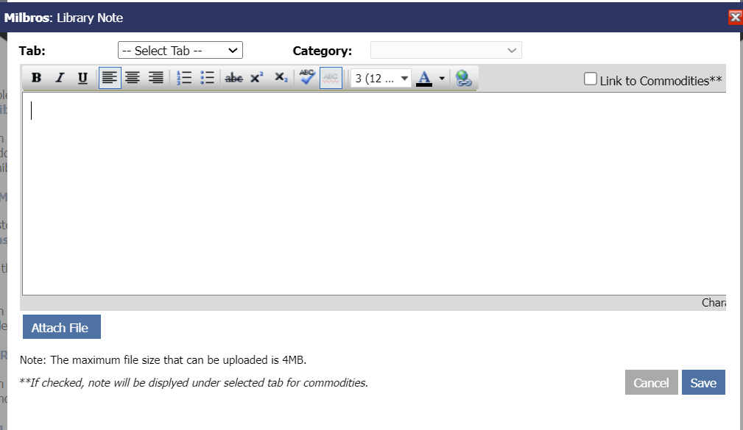Open the Category dropdown
This screenshot has width=743, height=430.
446,51
